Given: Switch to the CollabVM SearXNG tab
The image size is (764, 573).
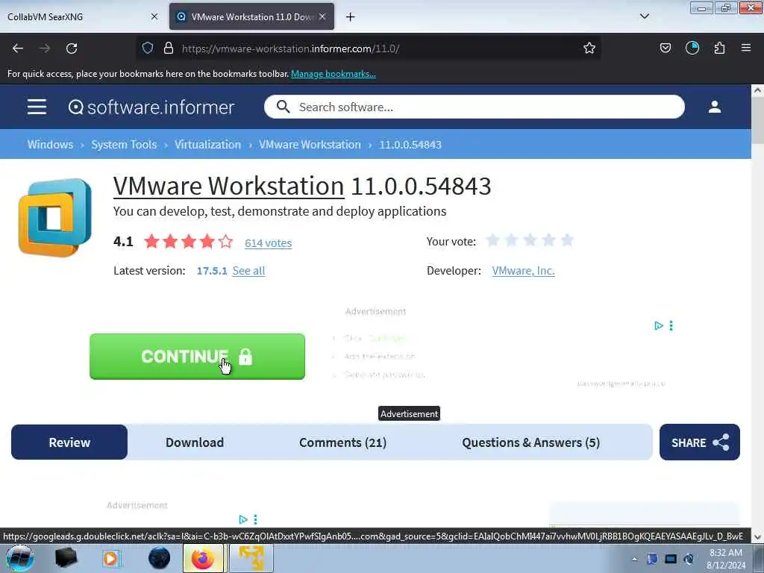Looking at the screenshot, I should pyautogui.click(x=78, y=17).
